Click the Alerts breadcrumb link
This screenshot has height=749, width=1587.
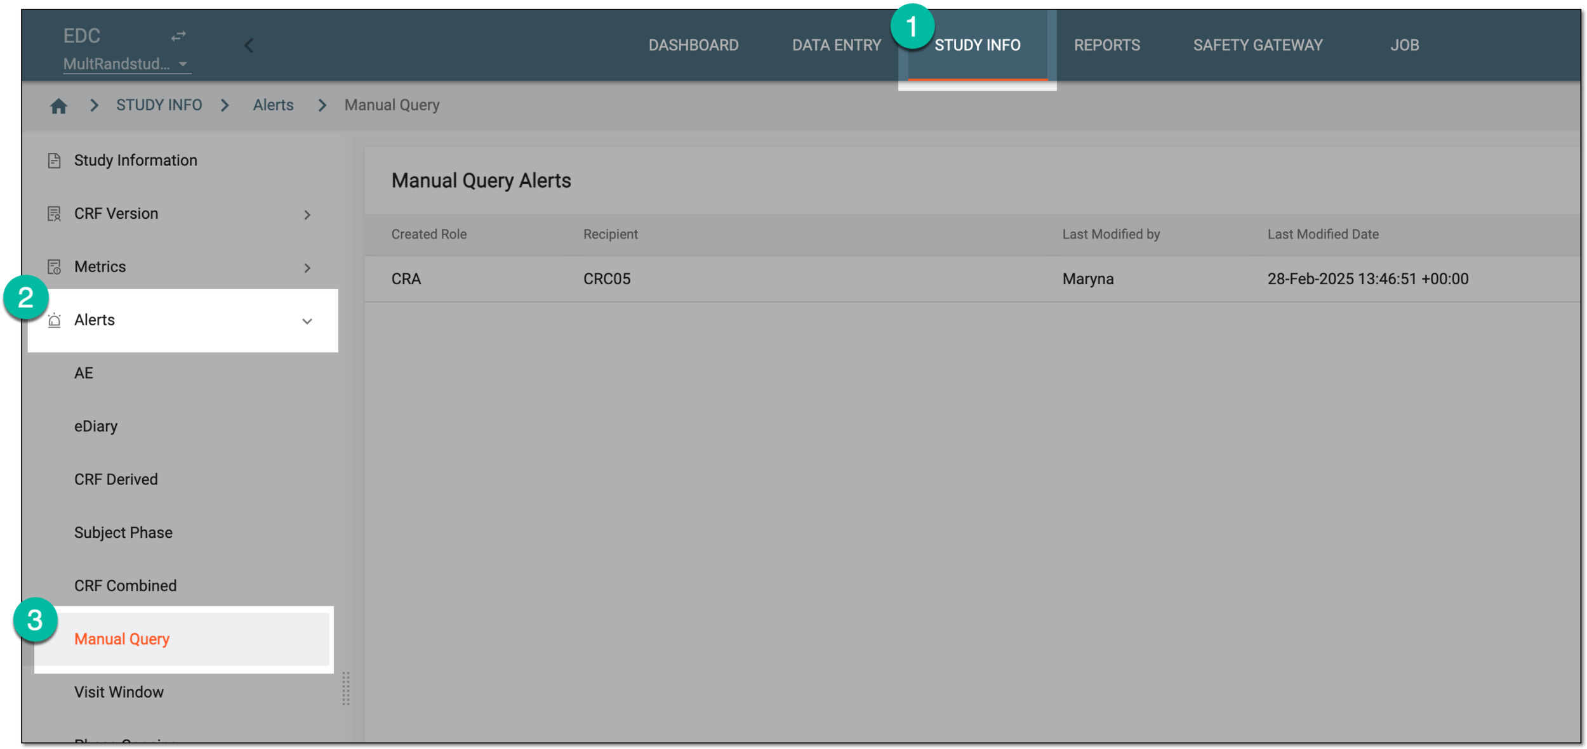pyautogui.click(x=273, y=105)
